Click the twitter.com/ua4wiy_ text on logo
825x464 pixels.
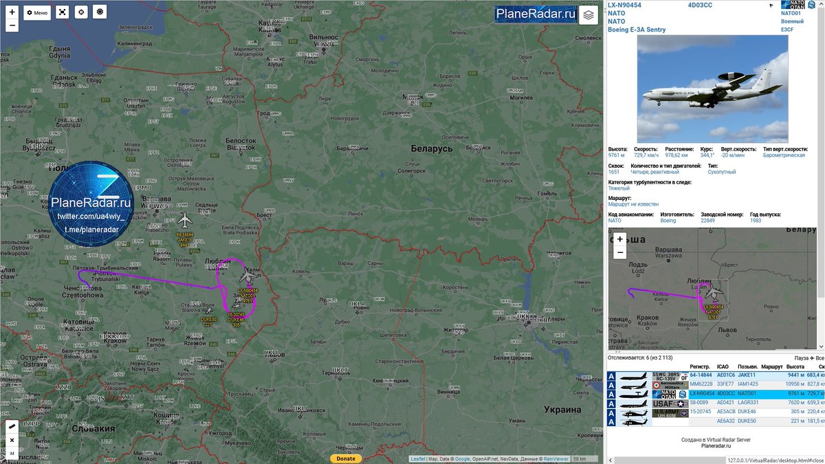point(90,217)
